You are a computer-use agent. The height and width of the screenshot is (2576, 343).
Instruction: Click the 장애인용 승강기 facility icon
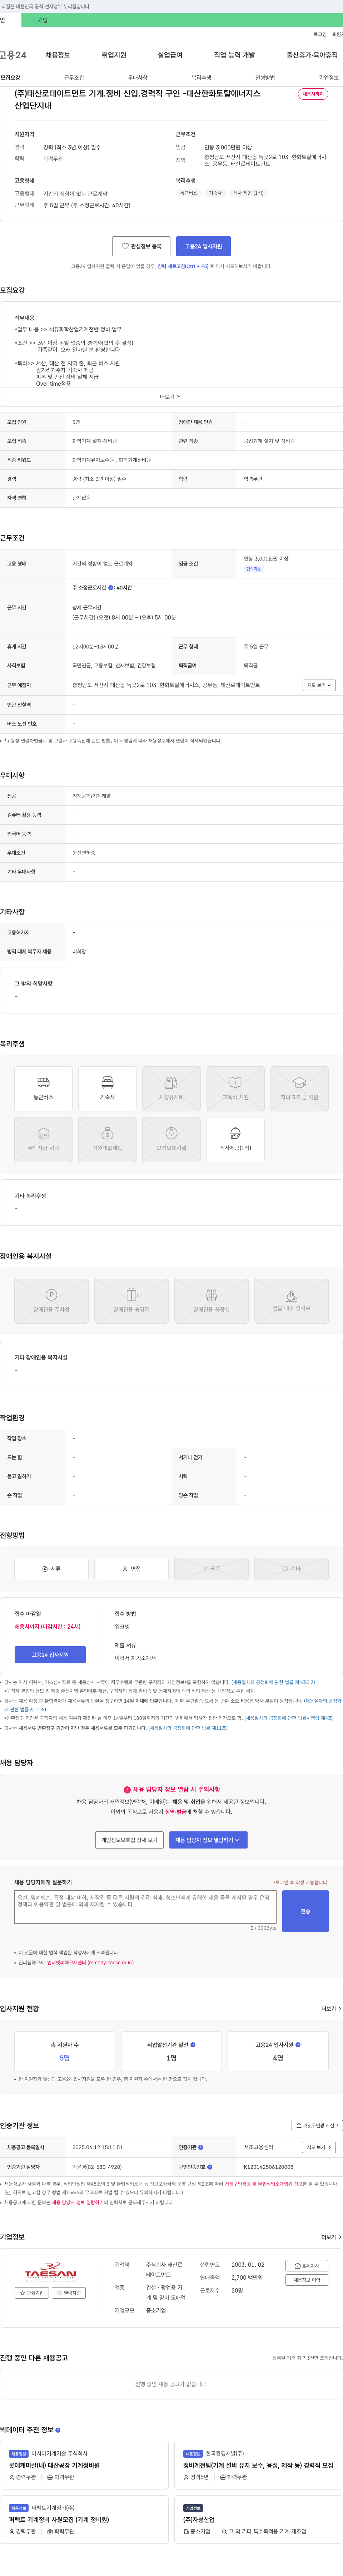132,1301
